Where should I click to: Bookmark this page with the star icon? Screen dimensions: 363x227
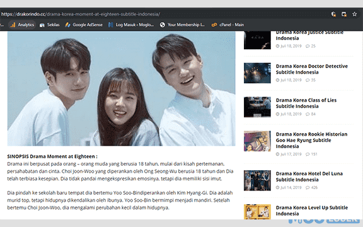click(354, 14)
